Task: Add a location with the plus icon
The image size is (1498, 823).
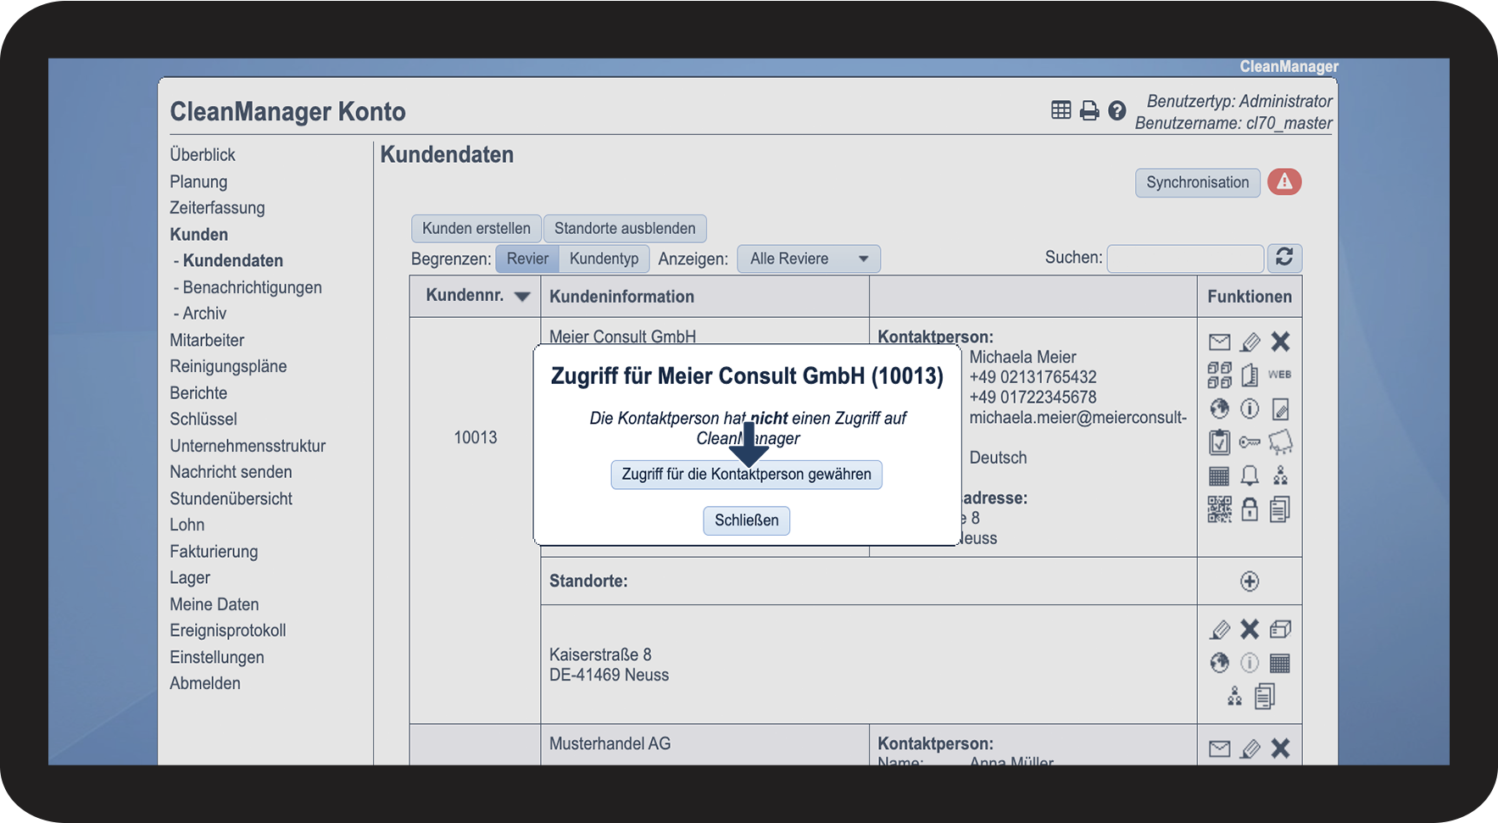Action: pyautogui.click(x=1250, y=581)
